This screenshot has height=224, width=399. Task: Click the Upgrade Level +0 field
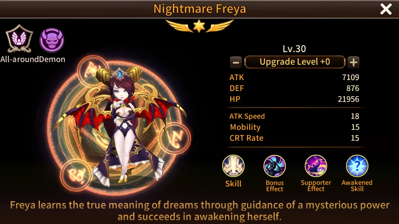click(295, 62)
